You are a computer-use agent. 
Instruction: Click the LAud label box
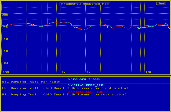point(161,3)
